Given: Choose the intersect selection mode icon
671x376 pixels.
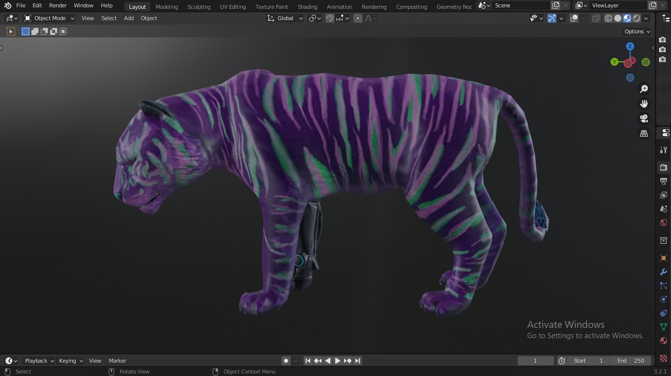Looking at the screenshot, I should 63,31.
